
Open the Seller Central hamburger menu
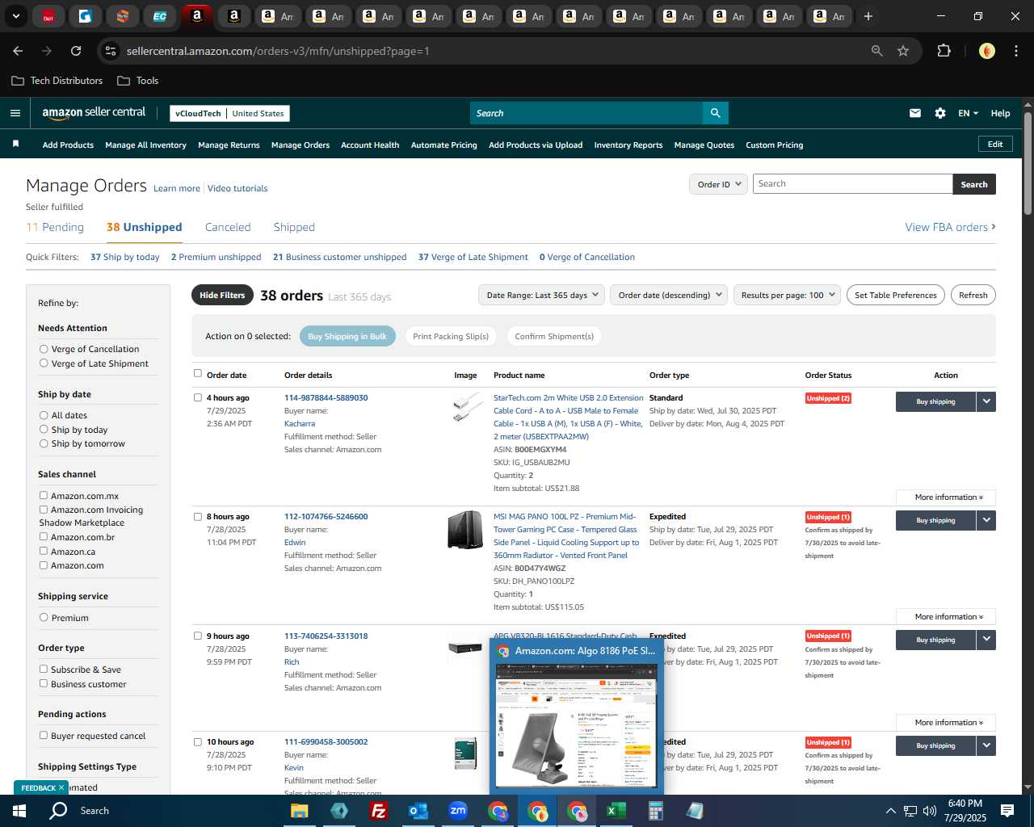click(15, 113)
